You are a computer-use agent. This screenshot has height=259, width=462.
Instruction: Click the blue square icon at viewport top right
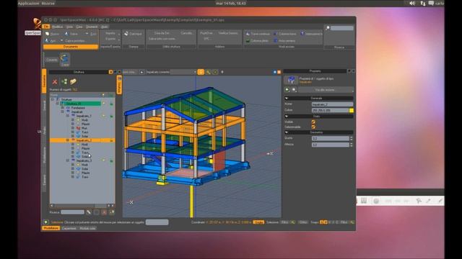tap(275, 72)
